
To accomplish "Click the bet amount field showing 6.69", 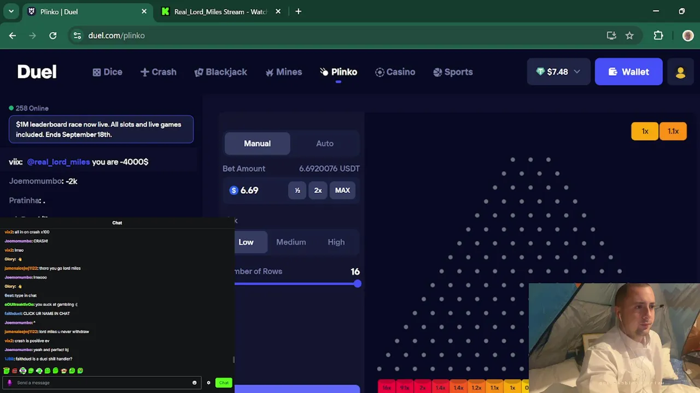I will click(x=256, y=190).
